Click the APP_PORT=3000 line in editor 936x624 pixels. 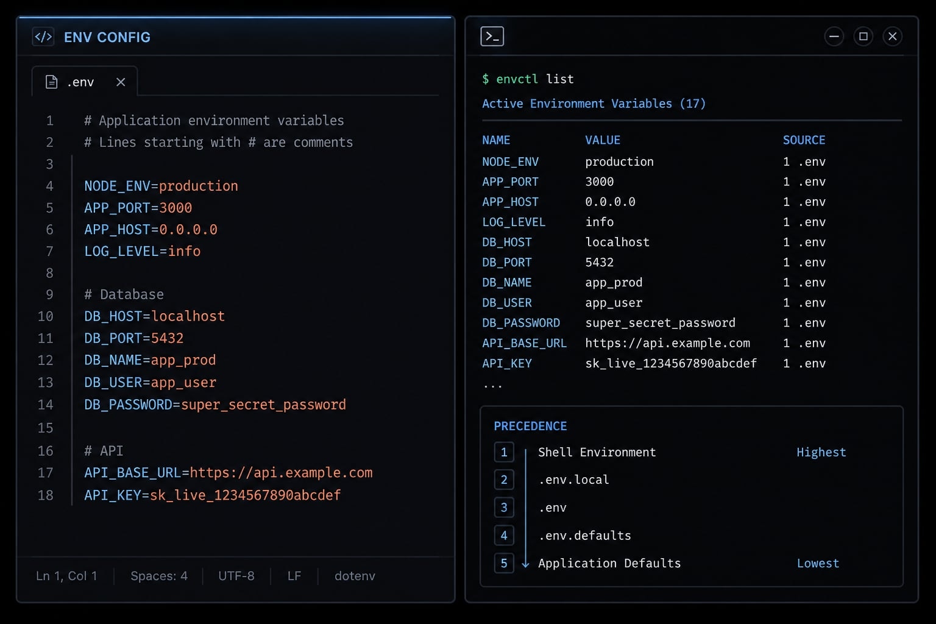click(138, 208)
